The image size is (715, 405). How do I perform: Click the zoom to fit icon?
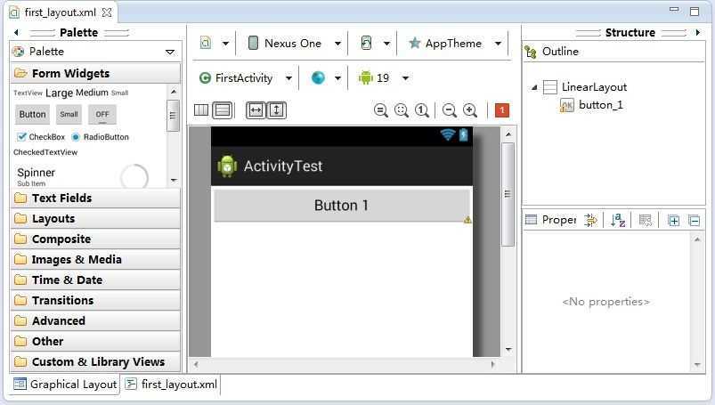click(402, 109)
